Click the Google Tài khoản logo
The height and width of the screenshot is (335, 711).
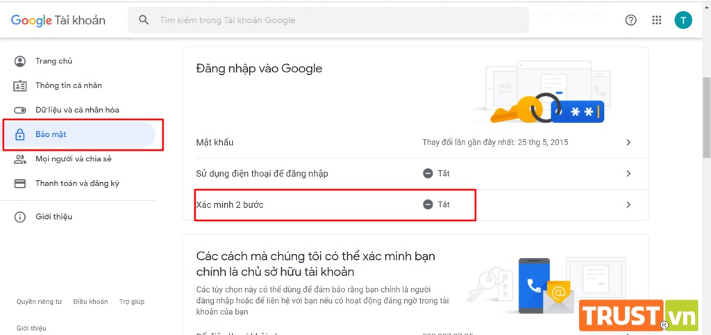click(58, 20)
